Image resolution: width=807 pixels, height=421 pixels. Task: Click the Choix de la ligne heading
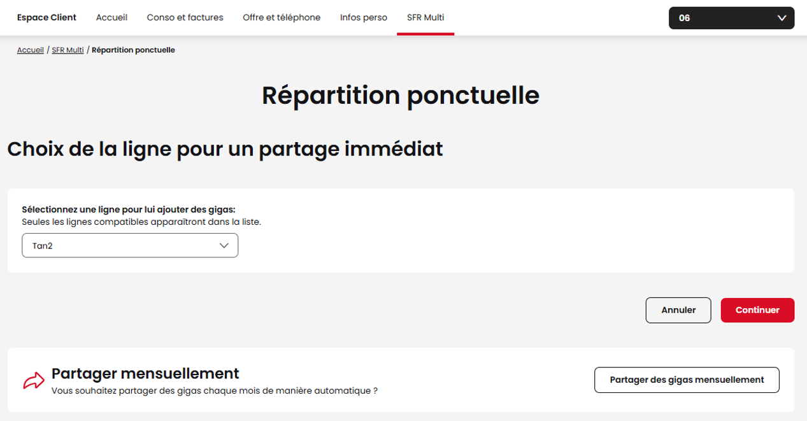(225, 149)
